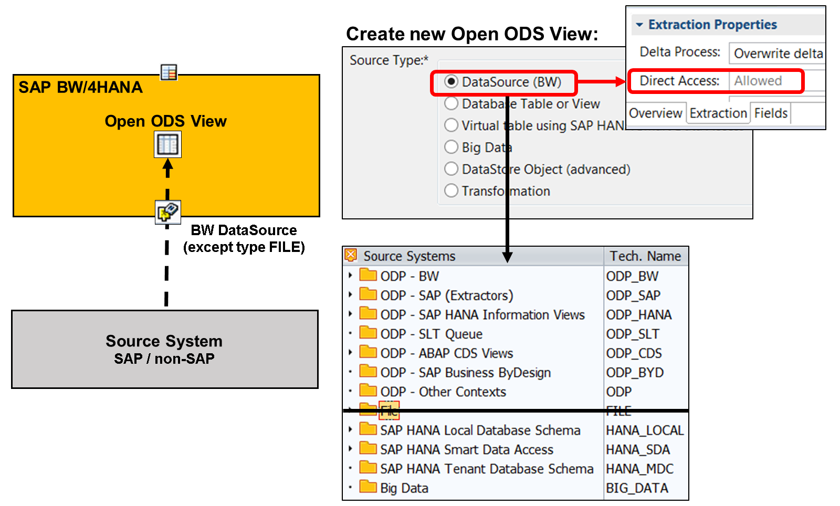Viewport: 840px width, 506px height.
Task: Click SAP HANA Smart Data Access folder icon
Action: click(x=368, y=448)
